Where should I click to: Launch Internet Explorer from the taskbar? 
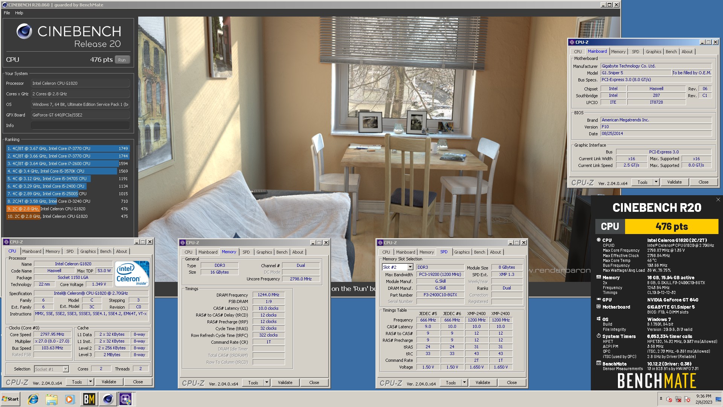34,399
